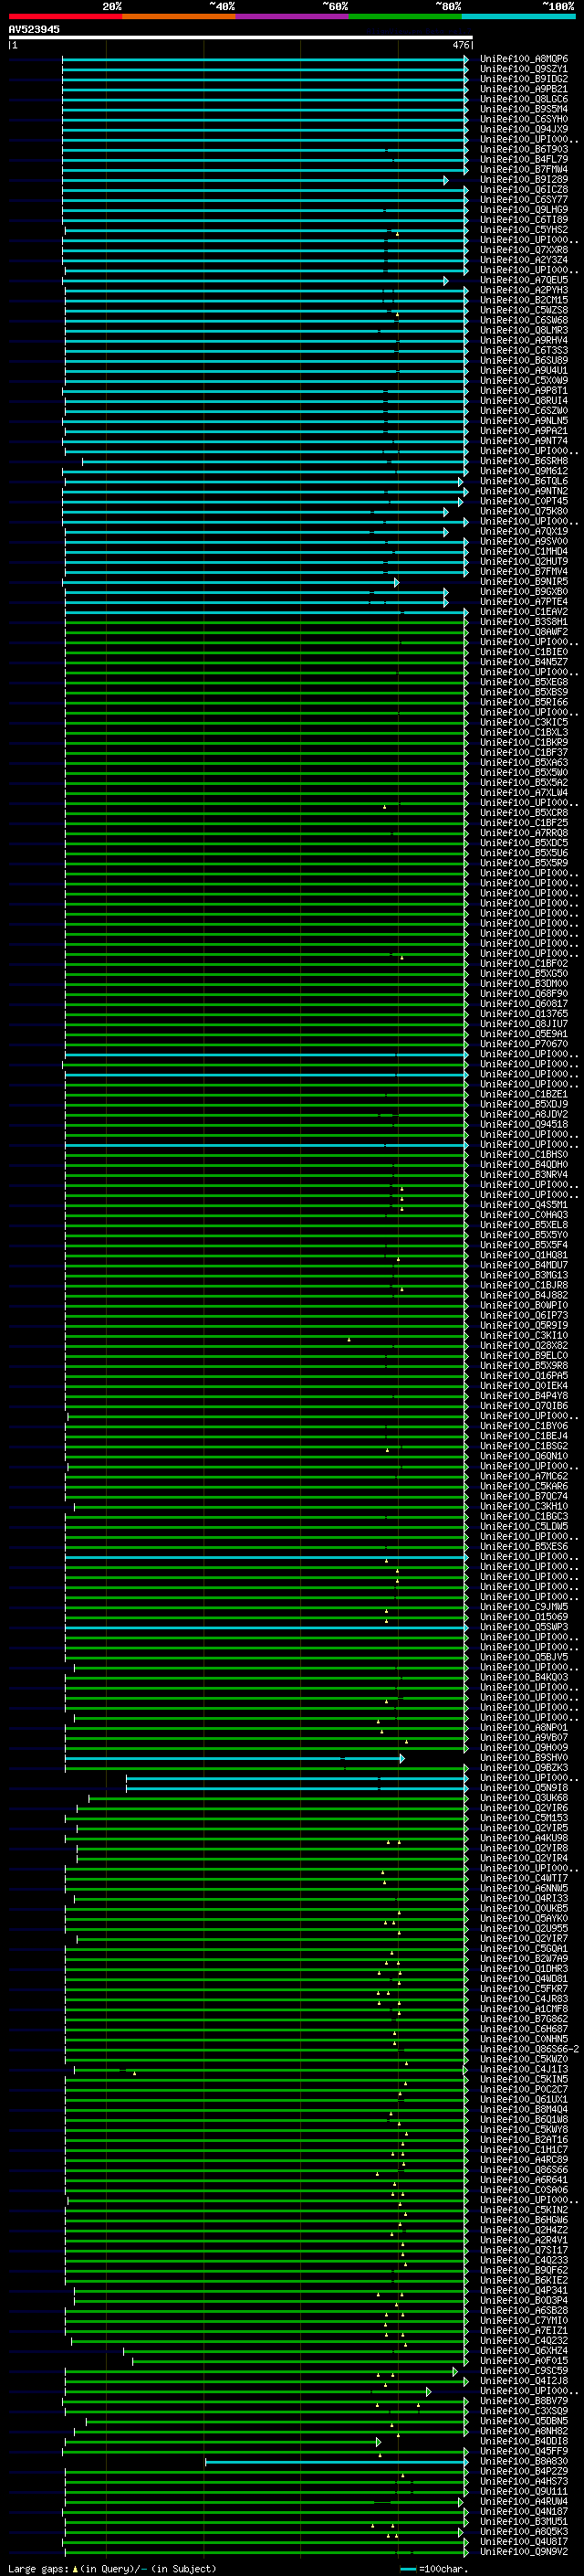Open hit UniRef100_Q8LGC6

tap(523, 99)
